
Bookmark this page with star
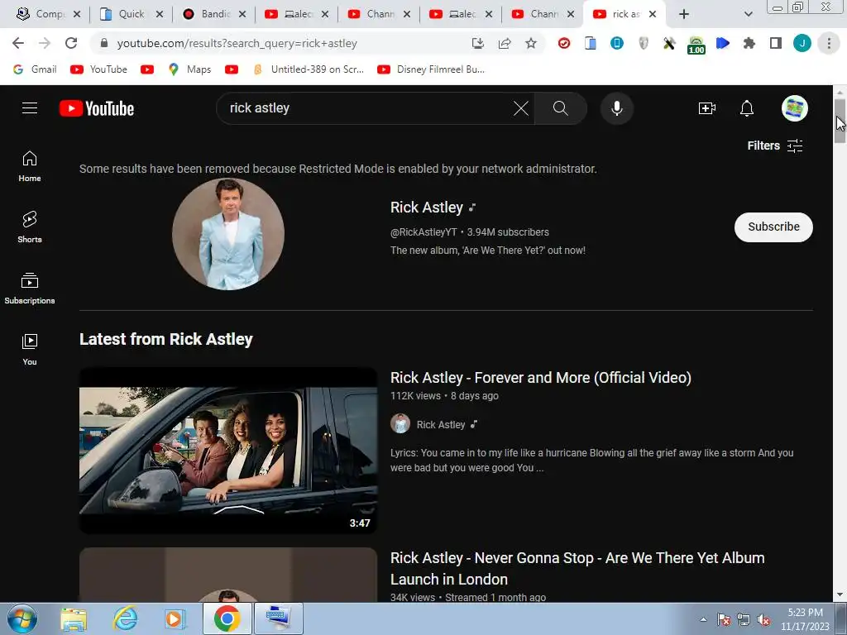click(x=531, y=43)
